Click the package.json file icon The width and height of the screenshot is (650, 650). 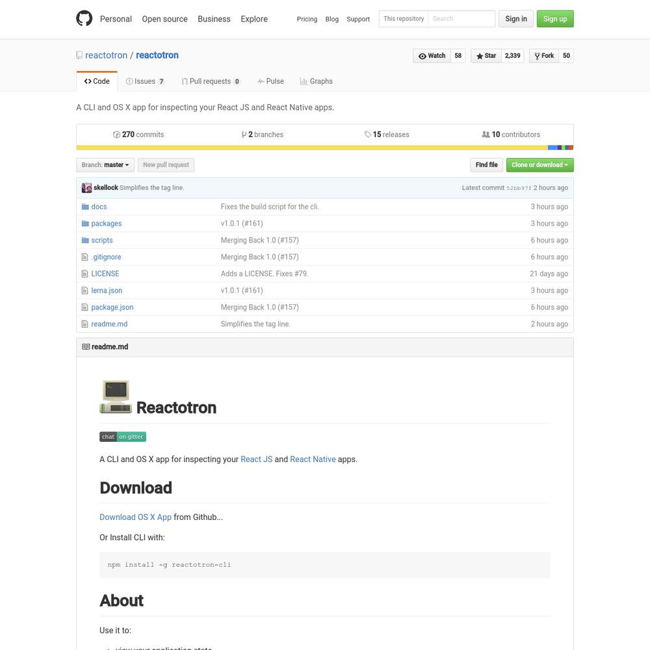coord(85,307)
